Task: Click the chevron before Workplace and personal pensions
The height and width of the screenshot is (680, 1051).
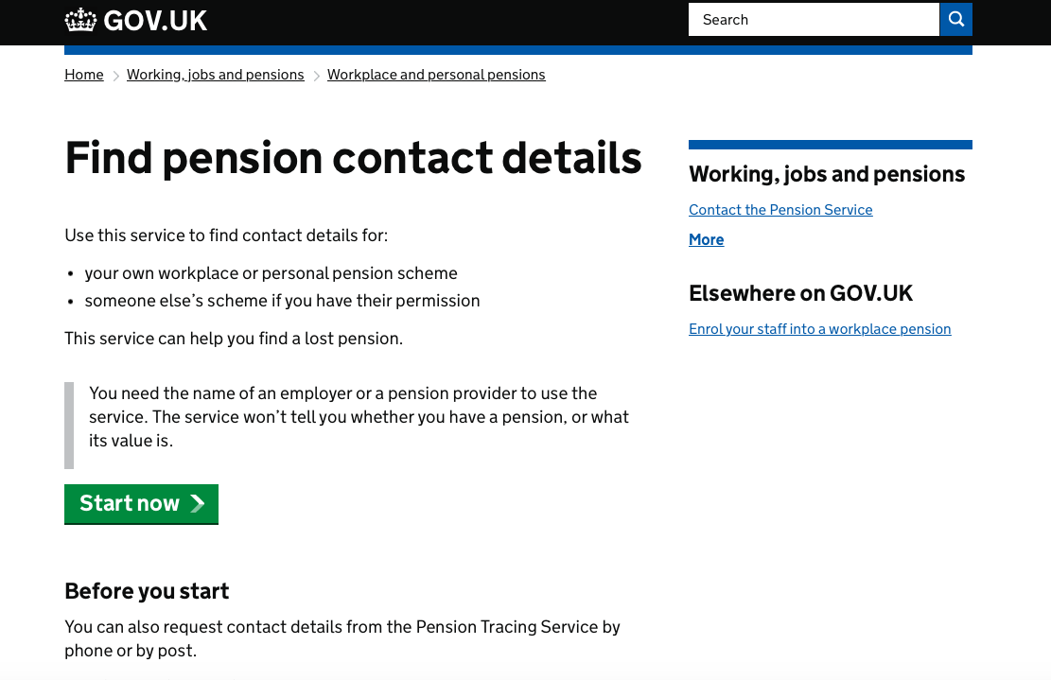Action: pyautogui.click(x=316, y=76)
